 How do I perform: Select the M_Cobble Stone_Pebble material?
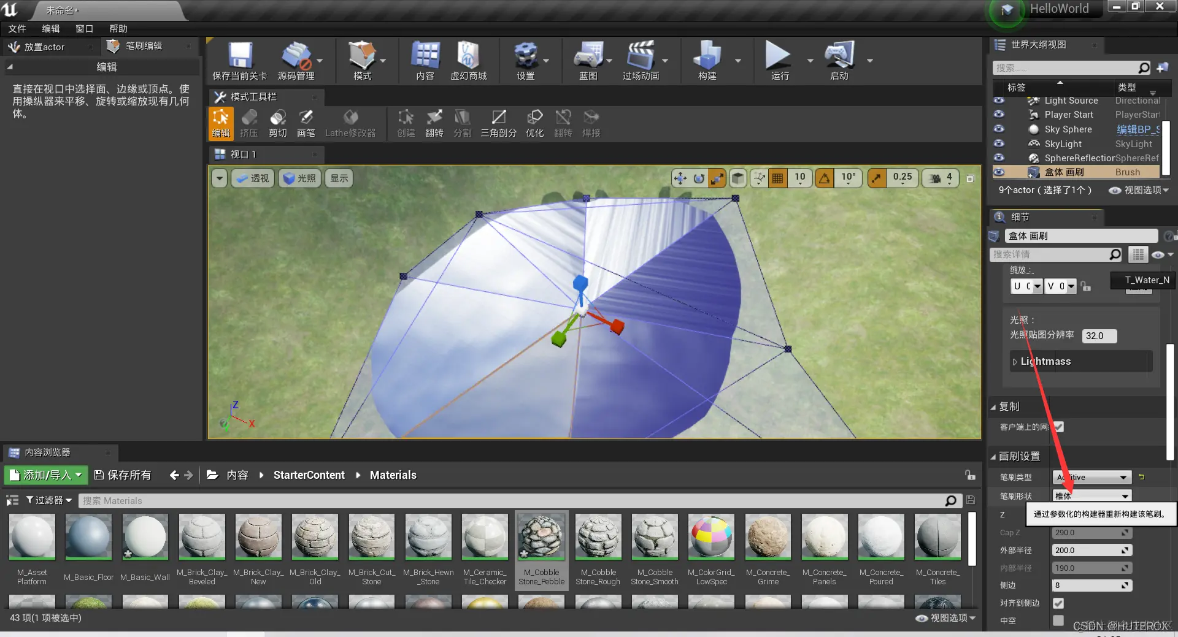[541, 550]
